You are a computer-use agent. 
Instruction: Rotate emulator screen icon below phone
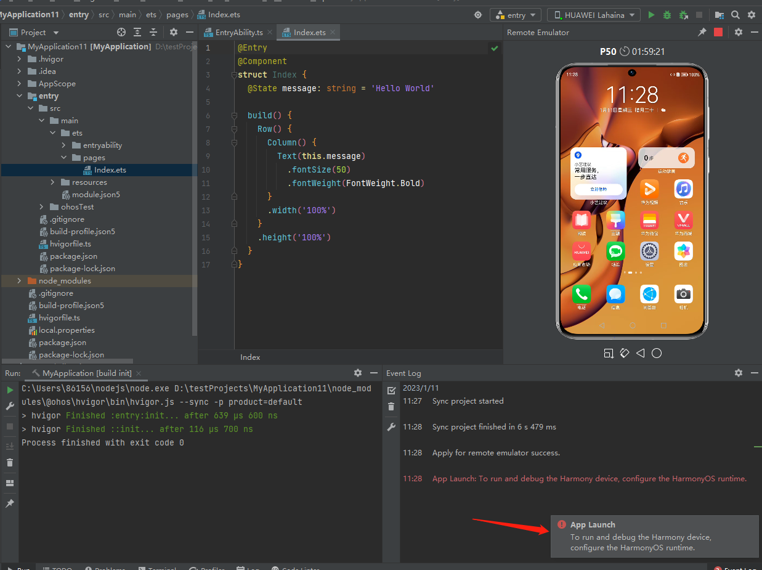coord(625,353)
